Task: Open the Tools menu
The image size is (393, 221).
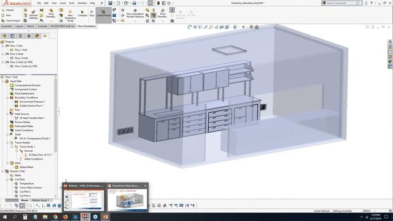Action: (72, 3)
